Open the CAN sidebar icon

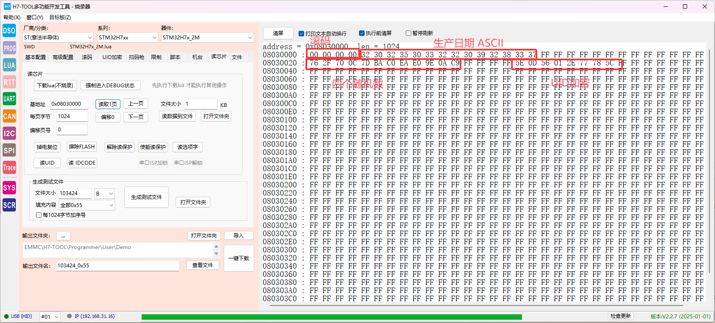click(x=9, y=116)
